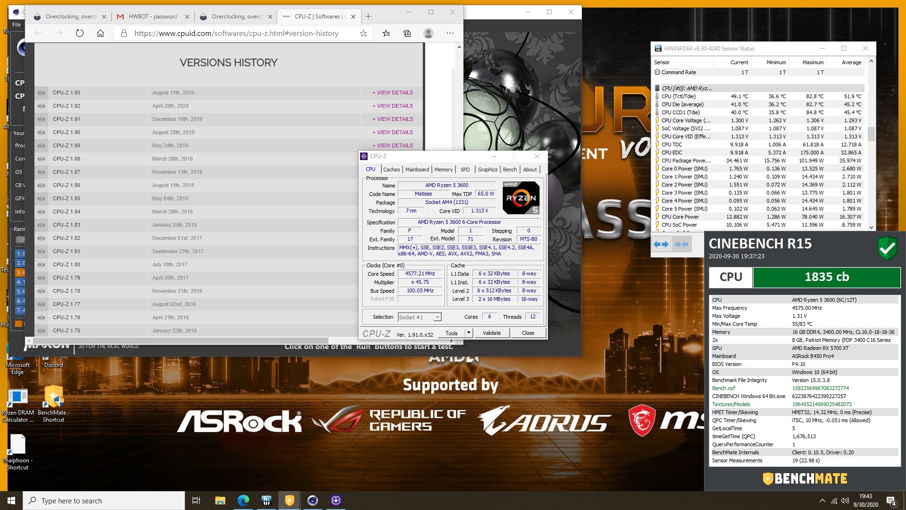
Task: Show hidden icons chevron in system tray
Action: click(x=822, y=501)
